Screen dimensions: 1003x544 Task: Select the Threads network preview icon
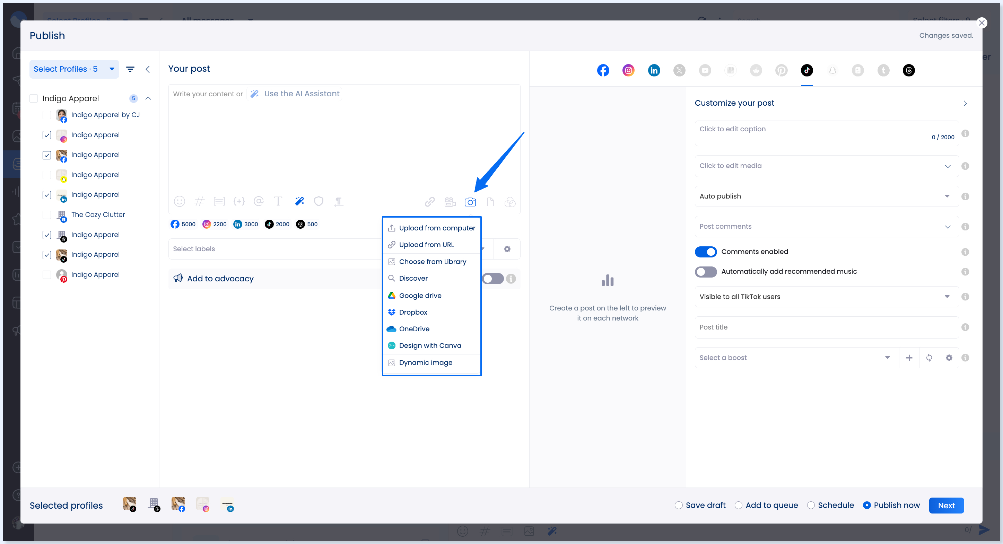(x=908, y=70)
